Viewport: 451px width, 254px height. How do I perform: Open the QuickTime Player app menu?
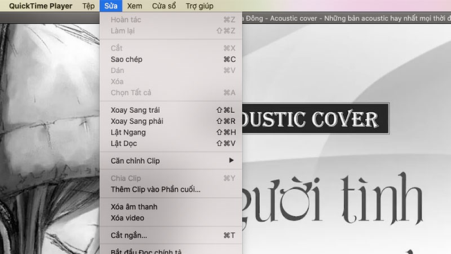point(41,6)
